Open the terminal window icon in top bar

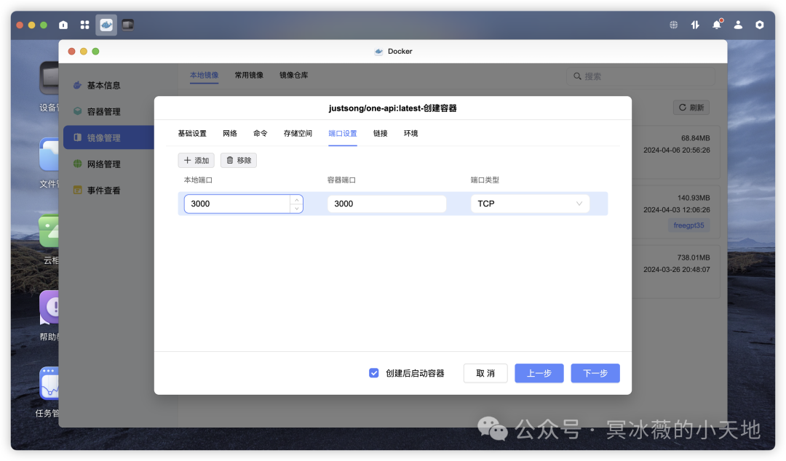(128, 25)
